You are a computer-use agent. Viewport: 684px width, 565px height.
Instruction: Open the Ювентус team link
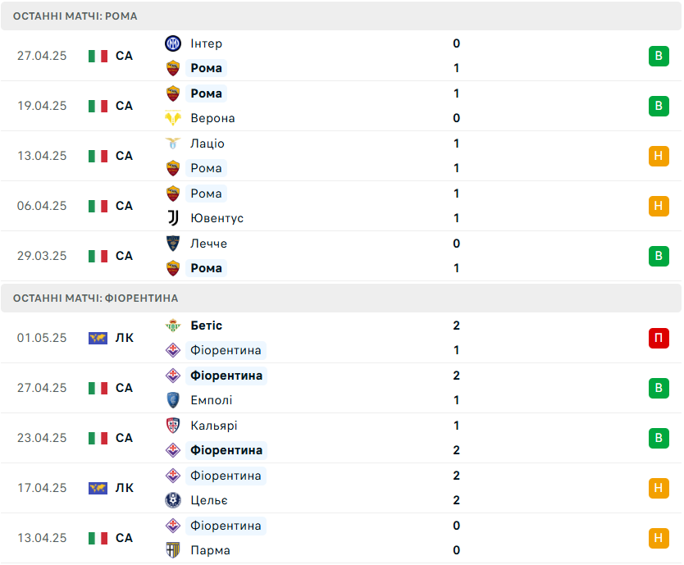(x=217, y=218)
